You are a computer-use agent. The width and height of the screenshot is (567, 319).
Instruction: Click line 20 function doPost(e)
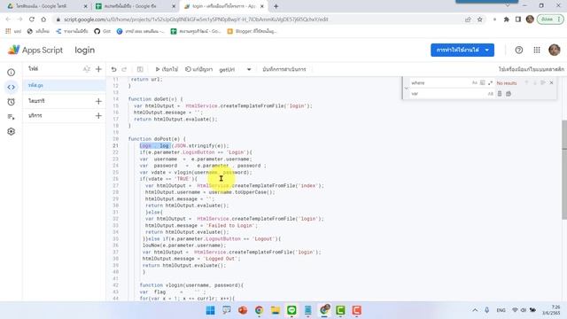[157, 139]
